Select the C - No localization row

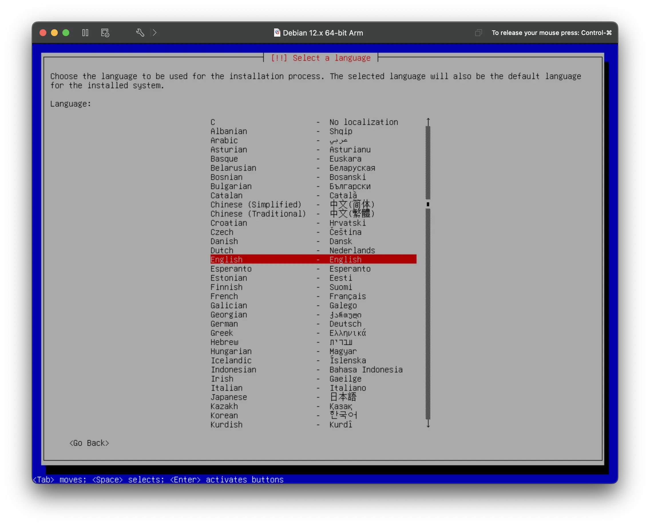pyautogui.click(x=314, y=122)
